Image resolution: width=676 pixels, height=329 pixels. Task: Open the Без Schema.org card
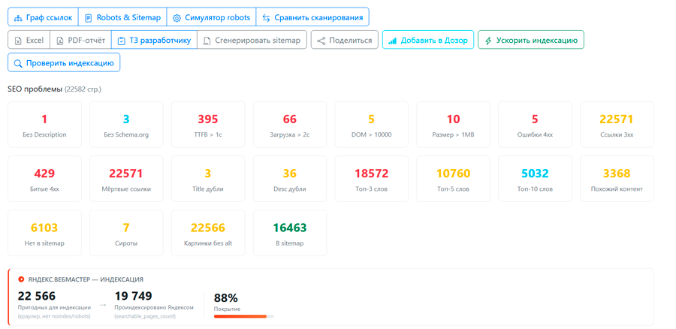point(126,124)
